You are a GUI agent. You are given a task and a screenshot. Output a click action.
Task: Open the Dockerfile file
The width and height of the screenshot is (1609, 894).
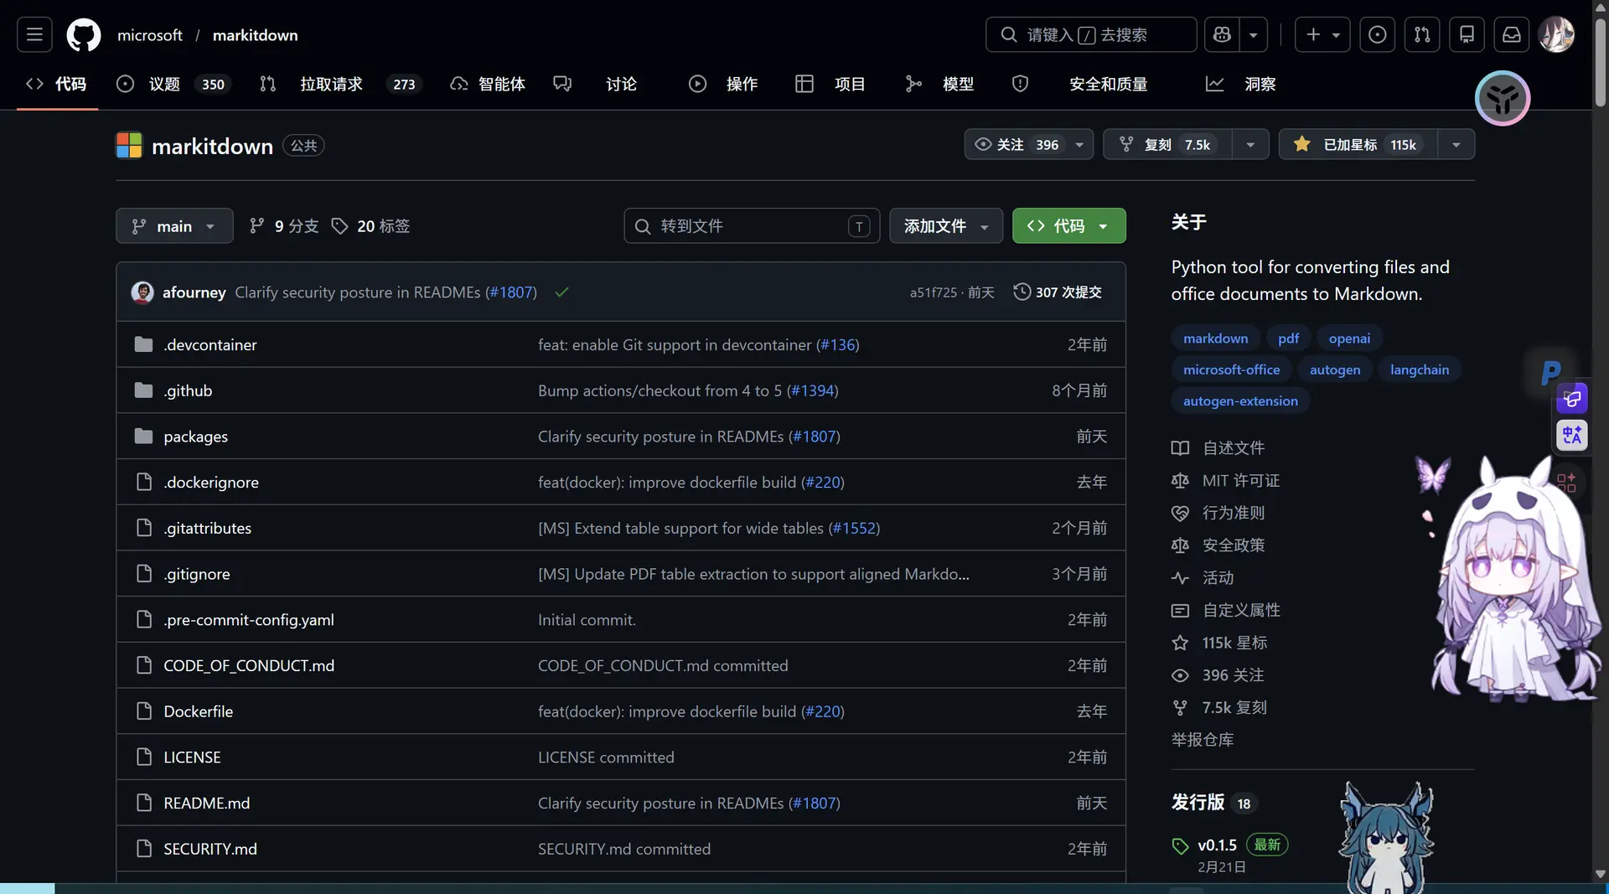click(198, 711)
